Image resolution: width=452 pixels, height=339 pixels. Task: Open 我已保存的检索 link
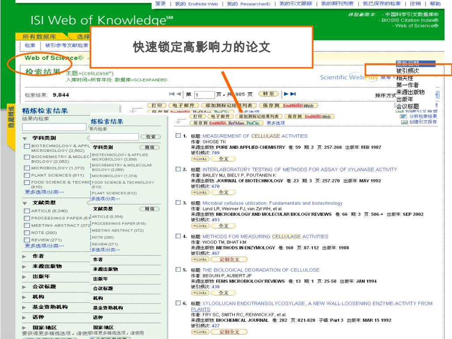pos(382,4)
